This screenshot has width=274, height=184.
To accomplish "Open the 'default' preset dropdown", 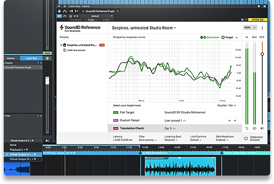I will click(x=96, y=16).
